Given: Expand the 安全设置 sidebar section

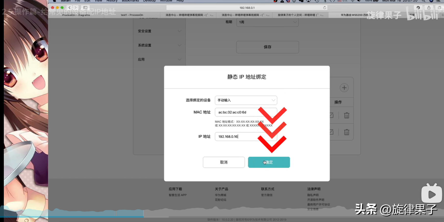Looking at the screenshot, I should point(159,31).
